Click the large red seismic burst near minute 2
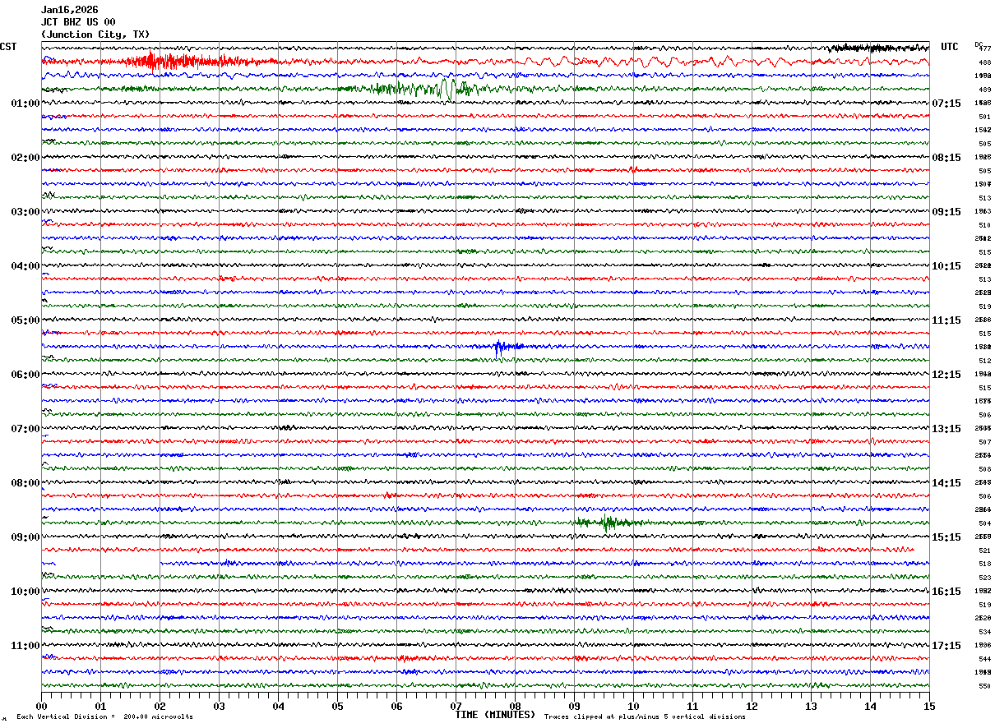The width and height of the screenshot is (995, 728). [x=152, y=61]
